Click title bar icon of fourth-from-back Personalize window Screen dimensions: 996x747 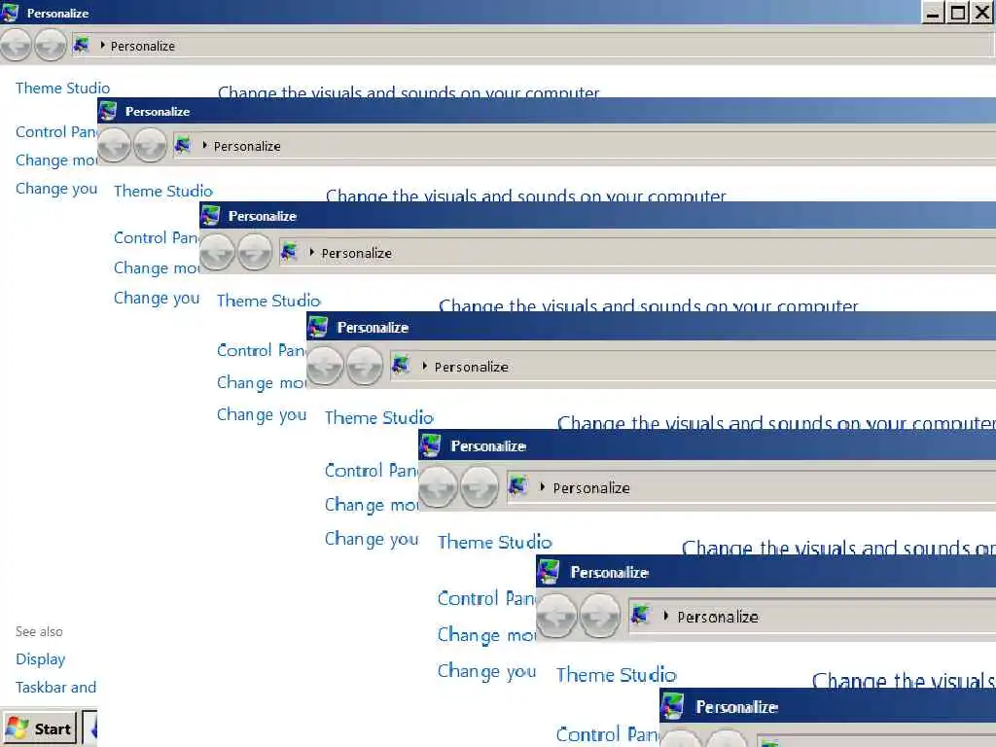click(x=318, y=327)
